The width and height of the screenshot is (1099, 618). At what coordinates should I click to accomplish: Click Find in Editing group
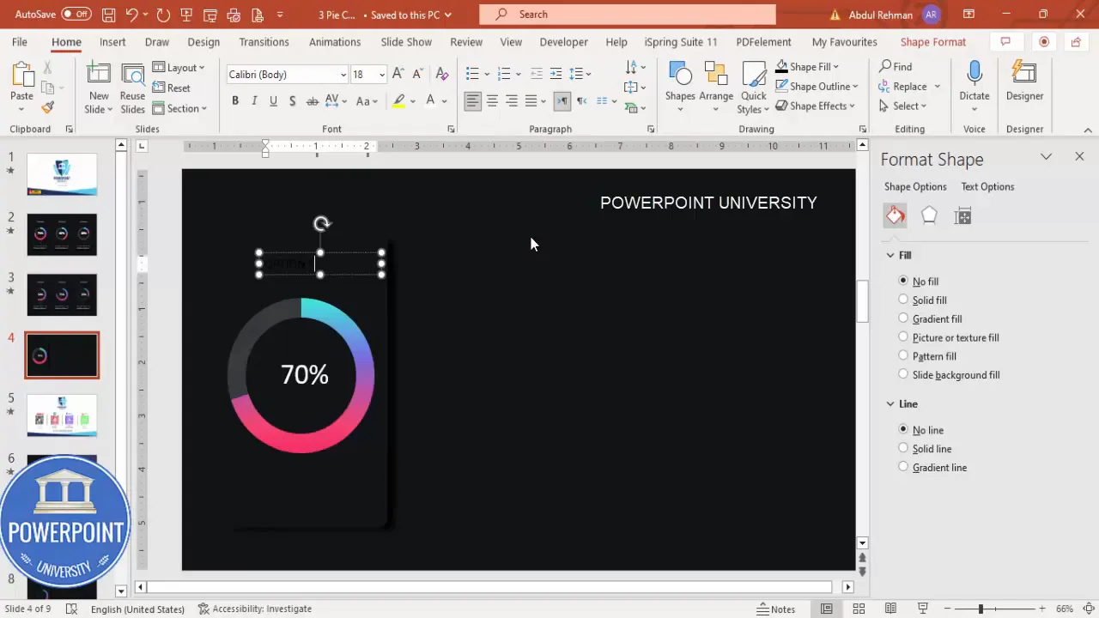(x=896, y=67)
